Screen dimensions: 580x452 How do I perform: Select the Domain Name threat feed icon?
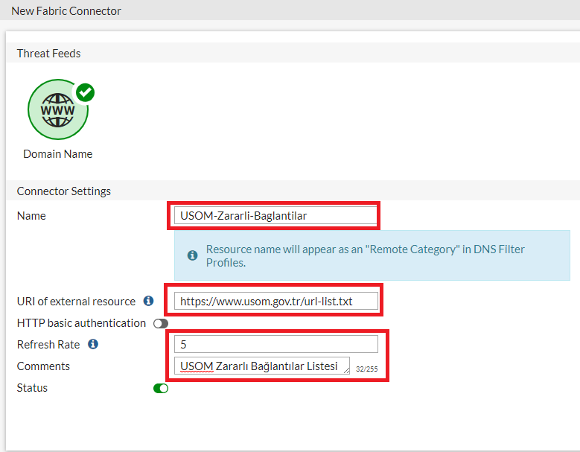tap(58, 109)
